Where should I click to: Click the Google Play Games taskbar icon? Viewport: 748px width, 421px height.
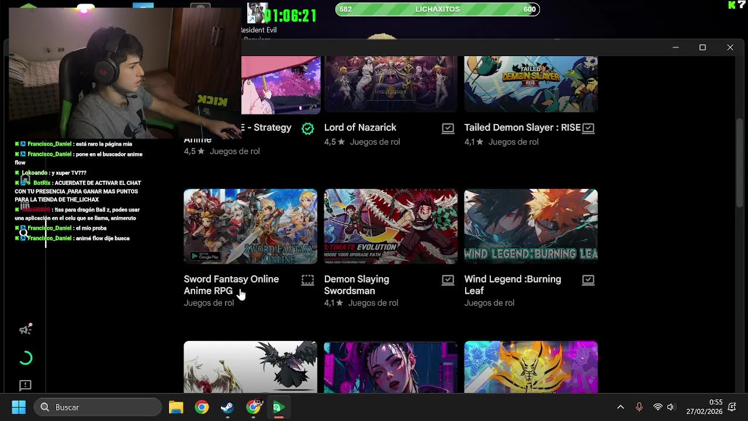(x=279, y=407)
